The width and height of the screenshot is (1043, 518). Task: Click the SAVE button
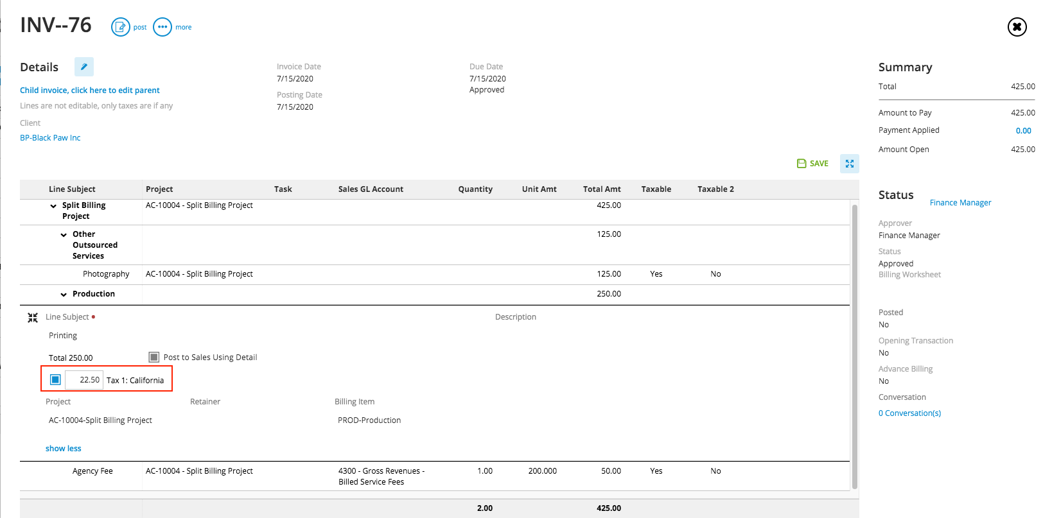[812, 164]
